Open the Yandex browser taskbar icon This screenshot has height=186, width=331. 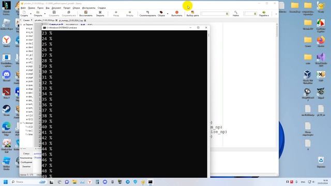(89, 182)
